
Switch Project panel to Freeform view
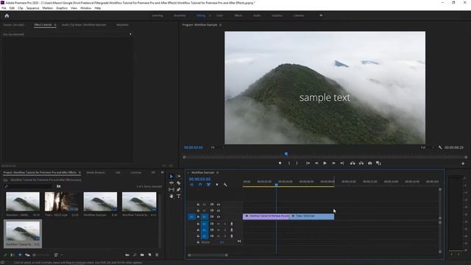click(27, 255)
